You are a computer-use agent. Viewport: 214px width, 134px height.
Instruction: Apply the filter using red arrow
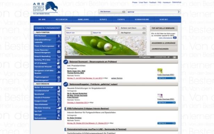[116, 28]
